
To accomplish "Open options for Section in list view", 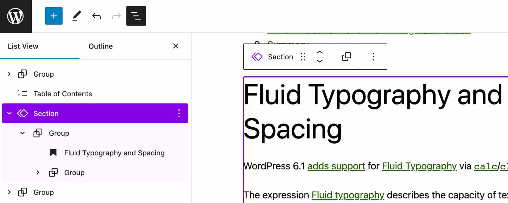I will click(179, 113).
